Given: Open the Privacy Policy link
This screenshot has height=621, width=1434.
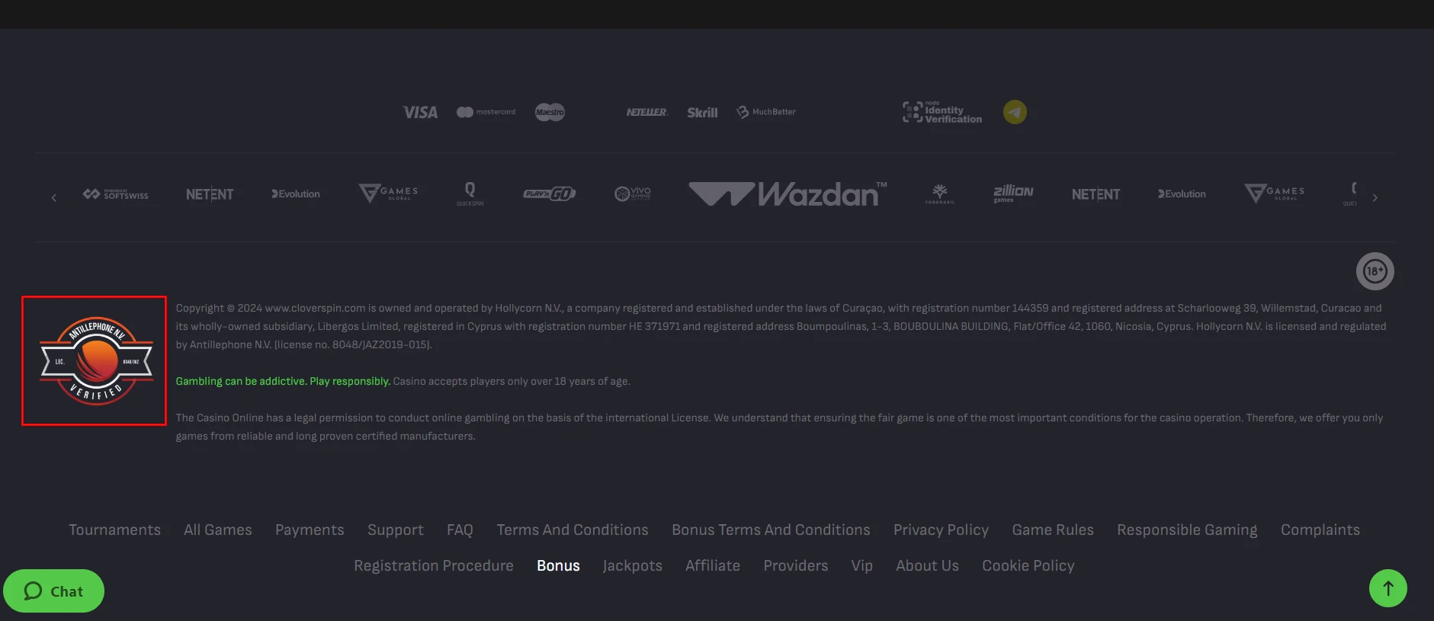Looking at the screenshot, I should [x=941, y=530].
